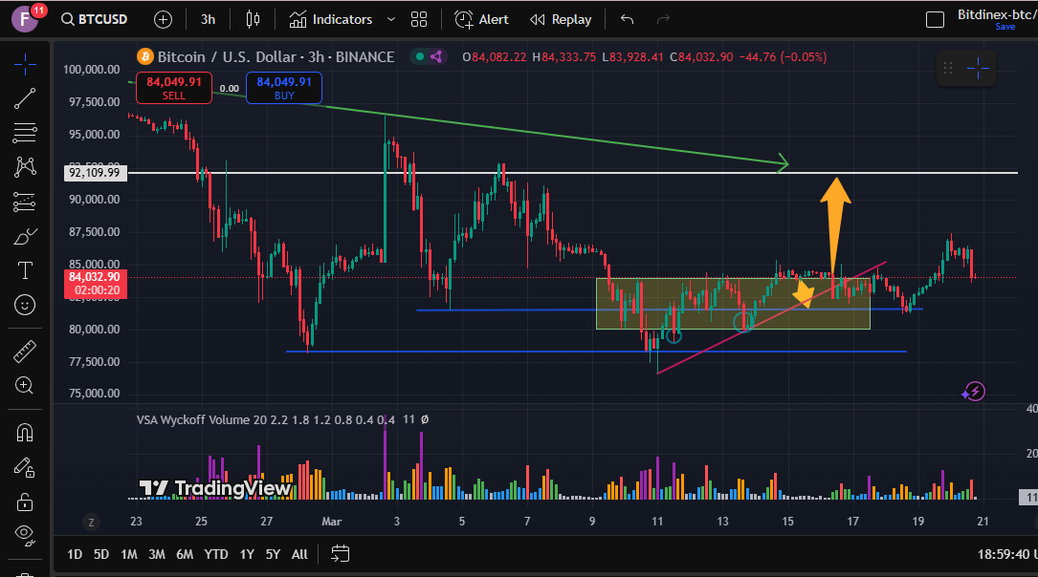
Task: Redo the chart action
Action: (x=663, y=20)
